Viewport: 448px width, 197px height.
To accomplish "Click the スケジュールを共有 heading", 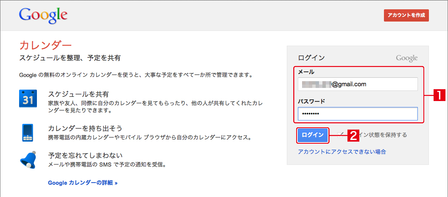I will pyautogui.click(x=78, y=94).
